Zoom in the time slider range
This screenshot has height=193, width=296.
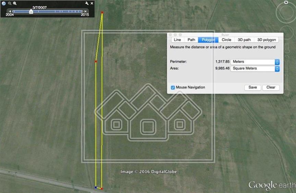15,3
